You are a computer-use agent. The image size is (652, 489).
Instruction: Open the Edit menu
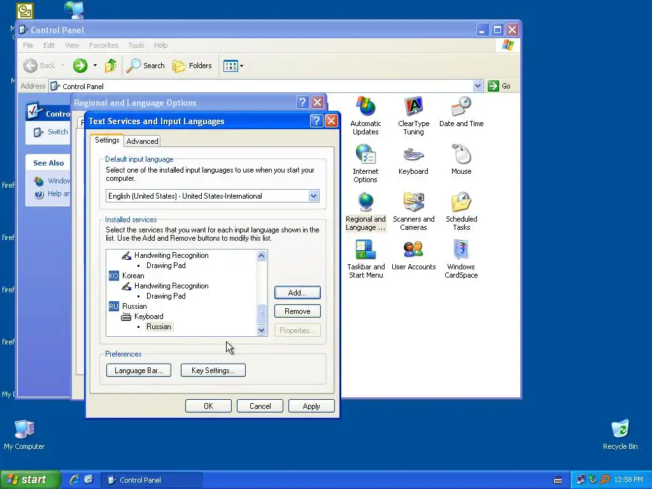click(x=49, y=45)
